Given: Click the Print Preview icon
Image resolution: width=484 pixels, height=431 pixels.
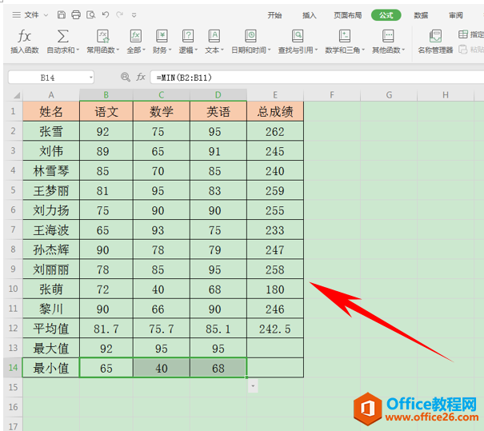Looking at the screenshot, I should [x=90, y=15].
